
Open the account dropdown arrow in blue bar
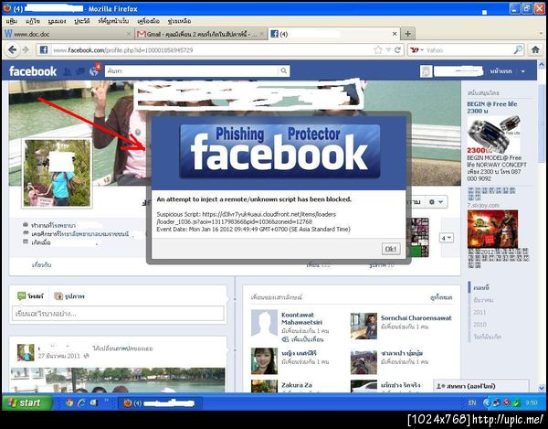[522, 71]
